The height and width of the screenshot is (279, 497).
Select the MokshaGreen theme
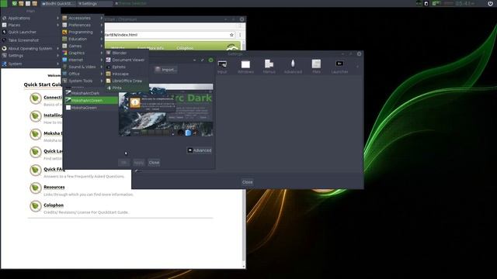coord(91,108)
